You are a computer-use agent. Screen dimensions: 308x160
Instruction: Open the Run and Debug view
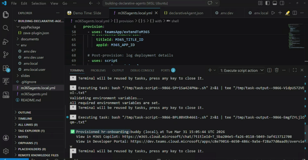pyautogui.click(x=6, y=41)
